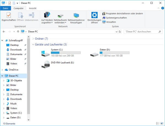Open Einstellungen öffnen gear icon
Image resolution: width=165 pixels, height=126 pixels.
coord(94,15)
